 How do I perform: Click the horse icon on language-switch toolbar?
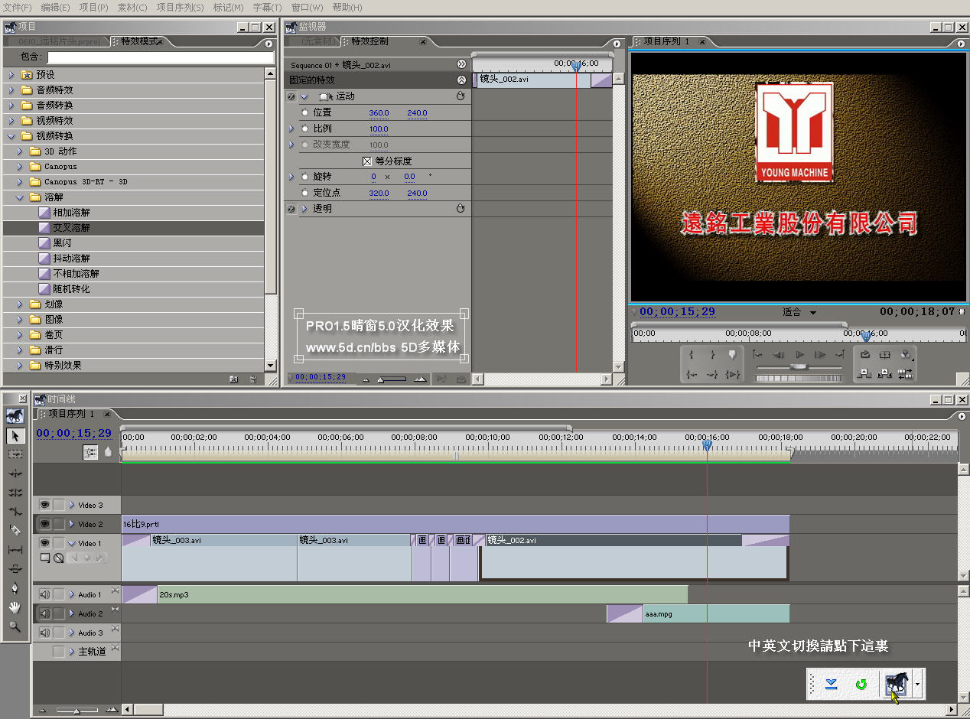[x=895, y=683]
